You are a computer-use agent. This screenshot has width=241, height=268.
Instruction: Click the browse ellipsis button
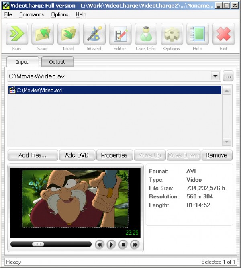[228, 76]
